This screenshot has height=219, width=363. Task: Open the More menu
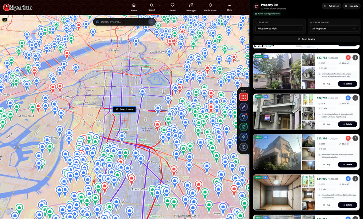229,7
